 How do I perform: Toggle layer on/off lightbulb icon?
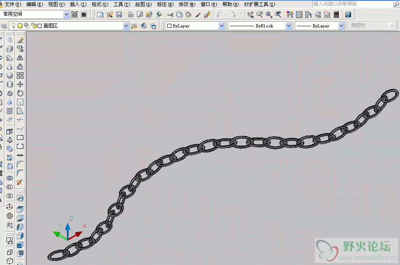click(x=14, y=25)
